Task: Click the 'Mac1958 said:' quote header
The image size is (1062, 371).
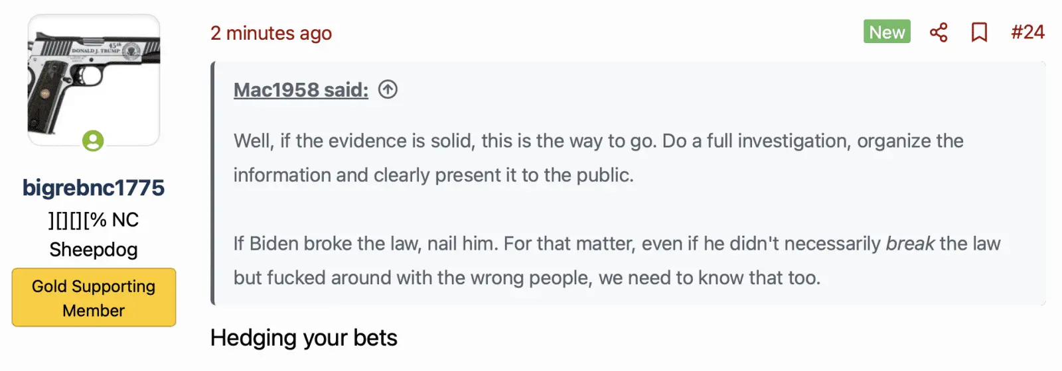Action: point(301,89)
